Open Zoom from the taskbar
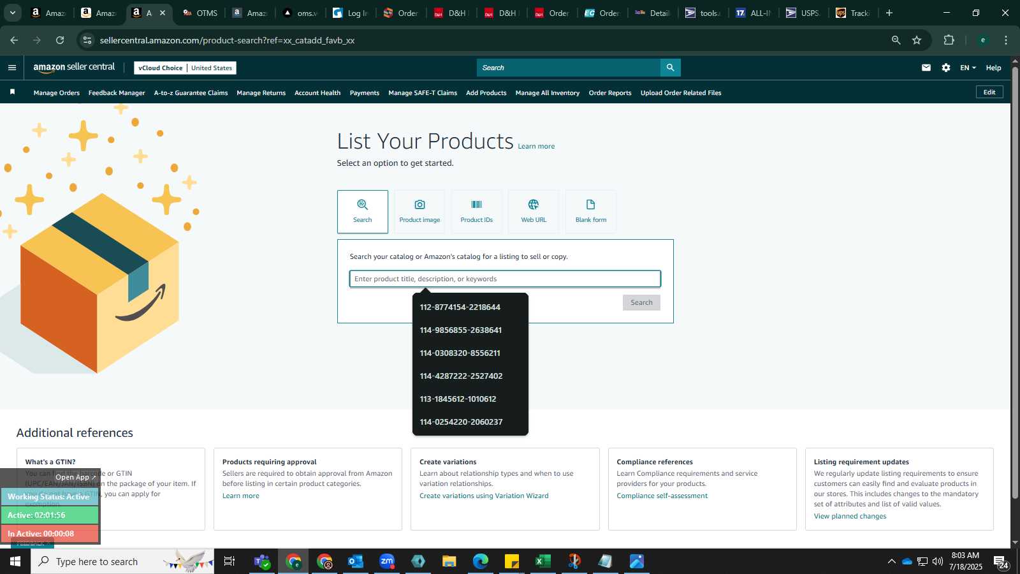1020x574 pixels. [x=387, y=561]
